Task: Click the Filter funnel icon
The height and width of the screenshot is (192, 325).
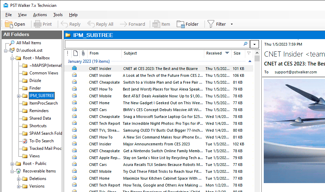Action: click(x=211, y=24)
